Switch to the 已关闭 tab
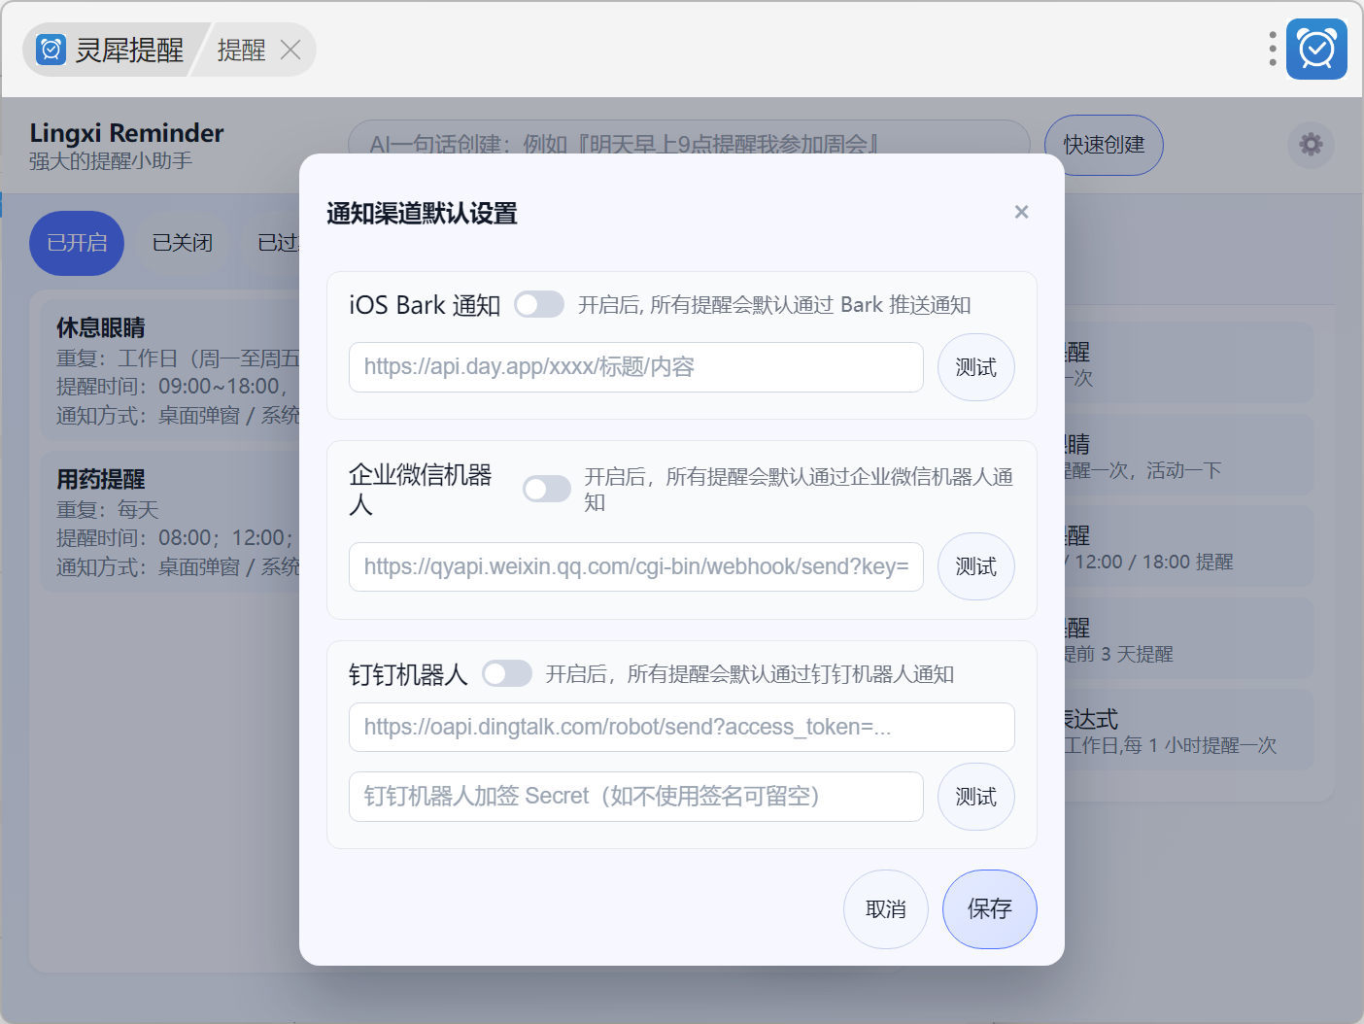The width and height of the screenshot is (1364, 1024). tap(183, 243)
